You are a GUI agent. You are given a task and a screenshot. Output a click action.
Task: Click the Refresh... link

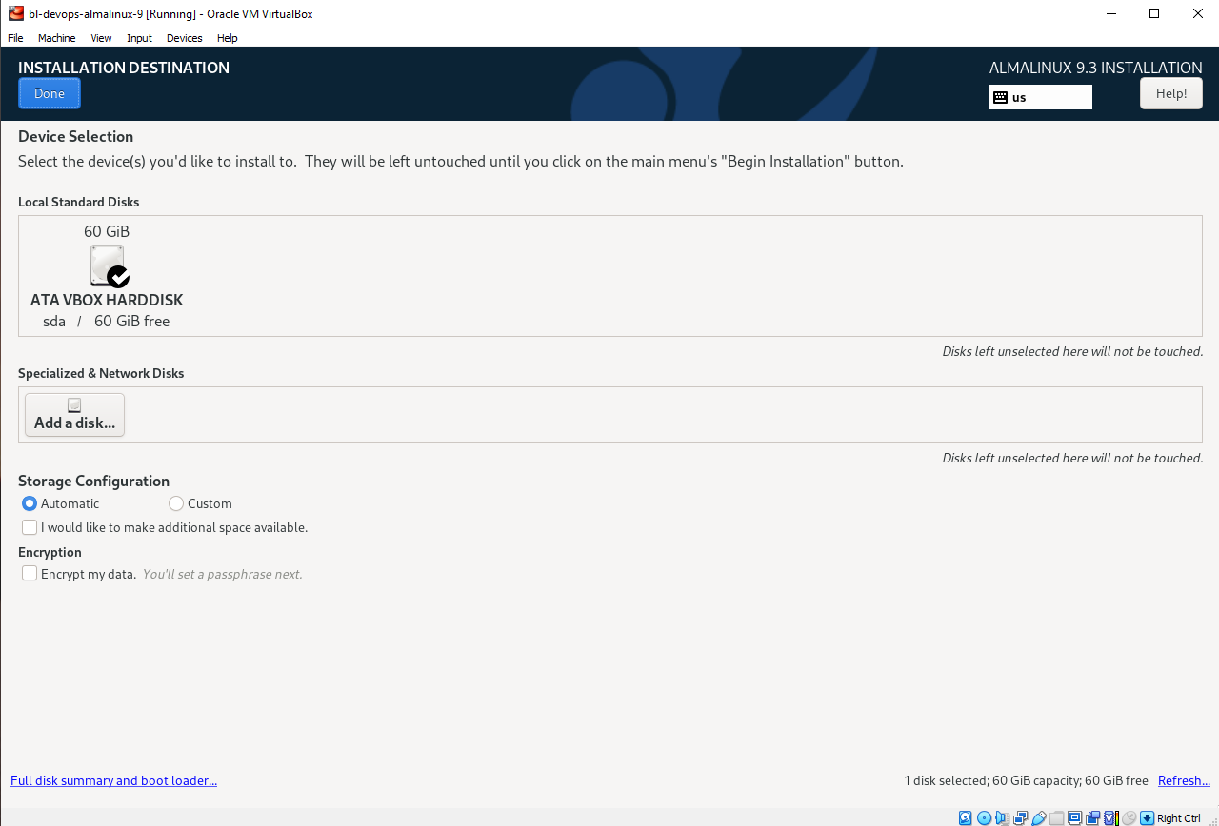coord(1184,780)
